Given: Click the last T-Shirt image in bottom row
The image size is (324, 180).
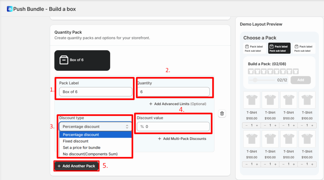Looking at the screenshot, I should [307, 139].
